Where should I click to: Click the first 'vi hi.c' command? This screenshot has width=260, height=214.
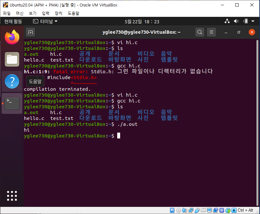pos(127,42)
